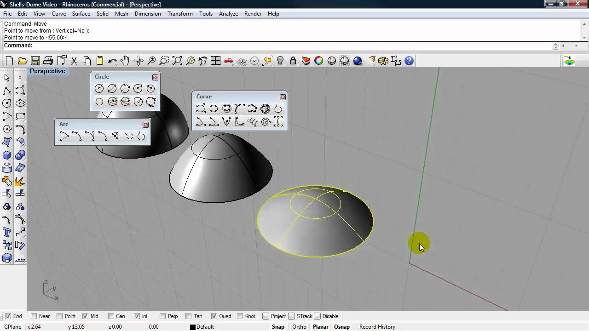589x331 pixels.
Task: Open the color wheel icon in the toolbar
Action: pos(319,61)
